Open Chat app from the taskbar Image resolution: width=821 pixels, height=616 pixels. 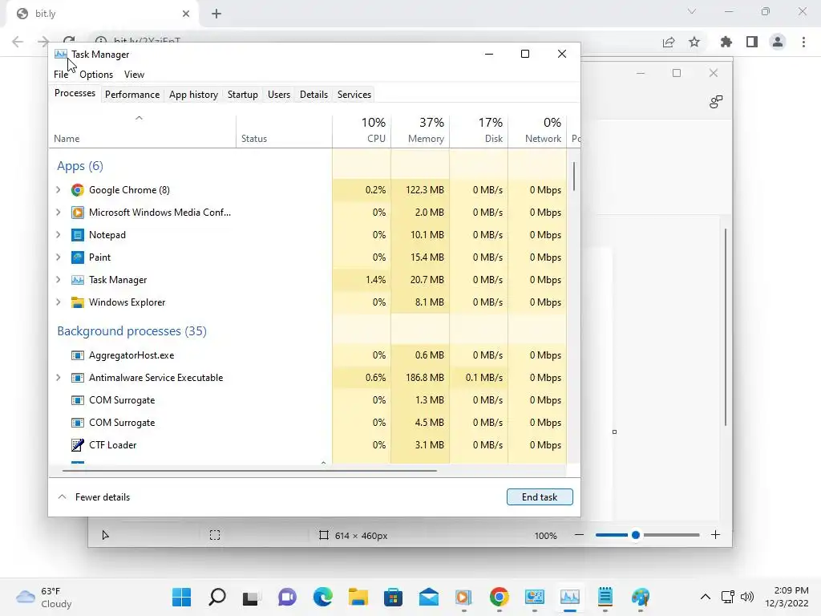[288, 597]
